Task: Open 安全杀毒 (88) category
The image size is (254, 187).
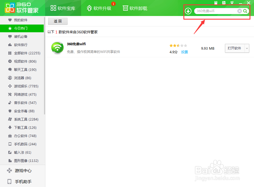Action: click(x=22, y=111)
